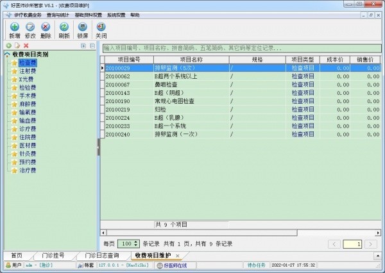Select 输氧费 category in tree
Viewport: 385px width, 273px height.
[28, 113]
